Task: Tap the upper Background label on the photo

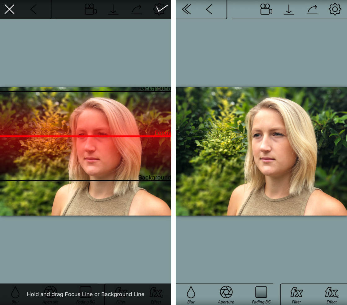Action: tap(155, 89)
